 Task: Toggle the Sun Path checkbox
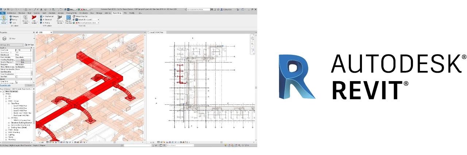coord(17,77)
